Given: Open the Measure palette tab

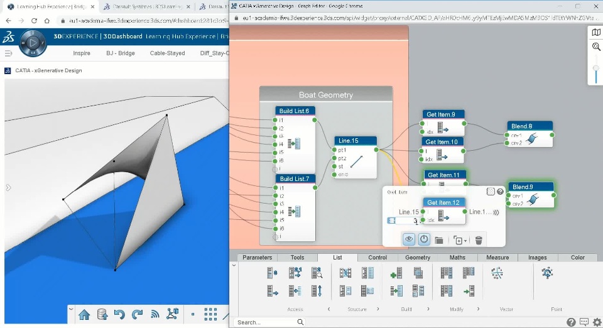Looking at the screenshot, I should pos(497,258).
